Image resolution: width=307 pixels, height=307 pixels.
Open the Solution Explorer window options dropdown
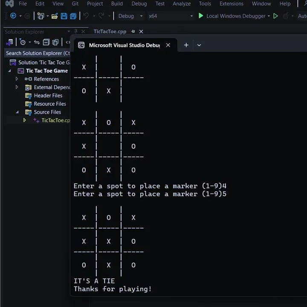[69, 31]
